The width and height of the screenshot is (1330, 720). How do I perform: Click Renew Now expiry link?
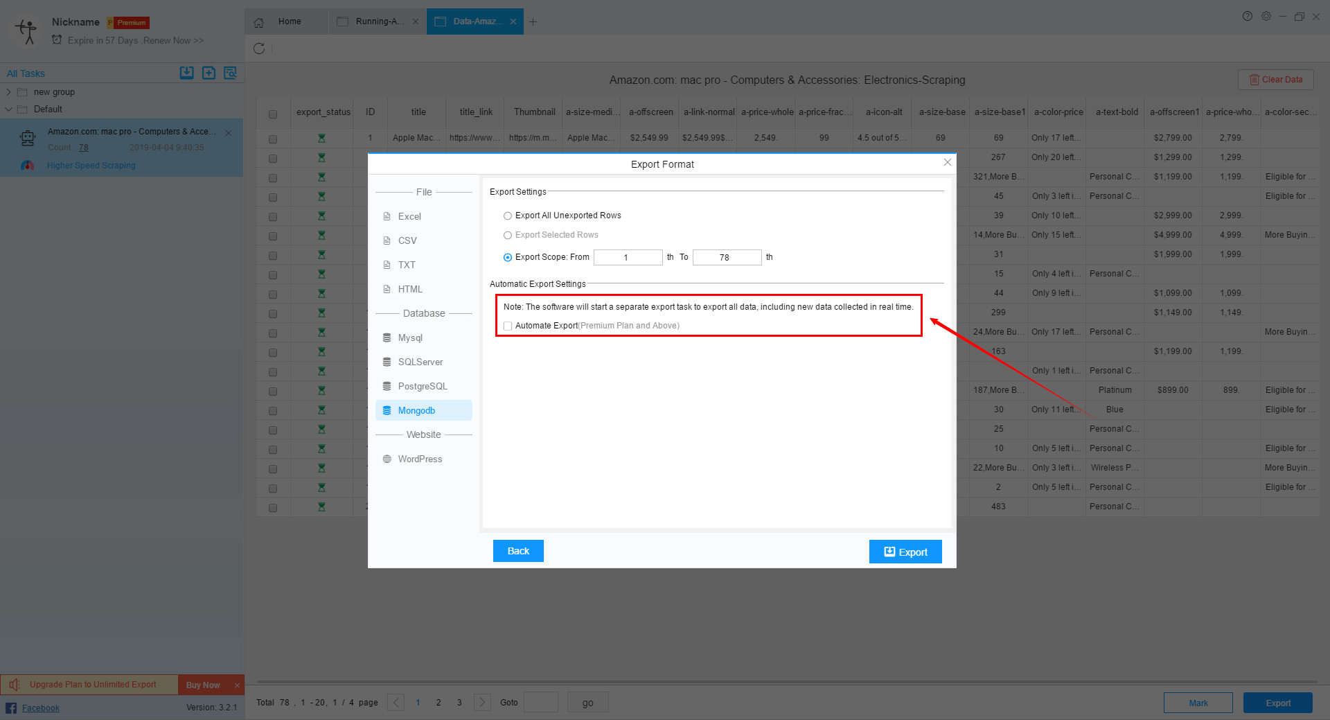173,40
